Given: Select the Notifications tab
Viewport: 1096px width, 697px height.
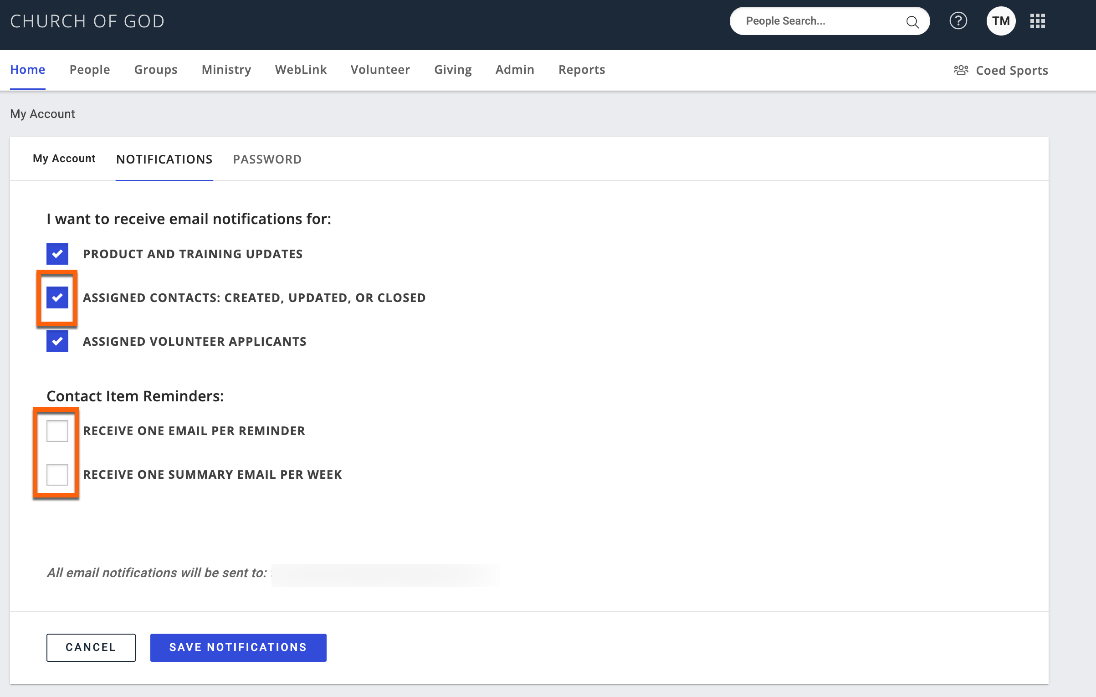Looking at the screenshot, I should tap(164, 159).
